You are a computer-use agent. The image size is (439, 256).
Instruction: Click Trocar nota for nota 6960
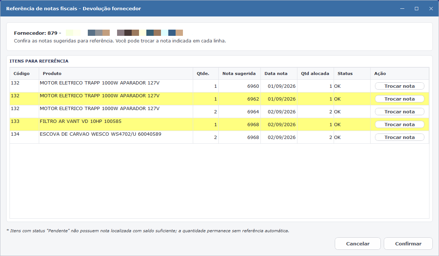[x=399, y=86]
